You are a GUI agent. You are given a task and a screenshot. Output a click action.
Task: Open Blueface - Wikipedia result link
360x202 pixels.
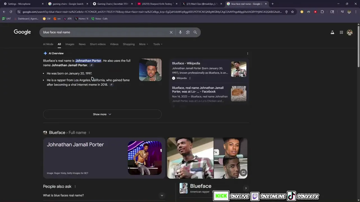(x=186, y=63)
